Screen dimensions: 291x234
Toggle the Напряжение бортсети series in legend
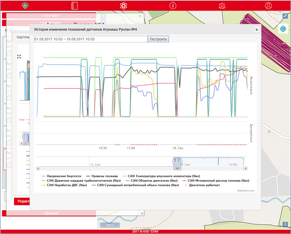point(62,175)
